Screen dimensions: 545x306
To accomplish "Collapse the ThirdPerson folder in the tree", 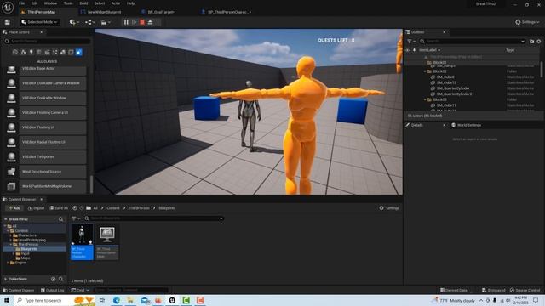I will click(x=11, y=245).
